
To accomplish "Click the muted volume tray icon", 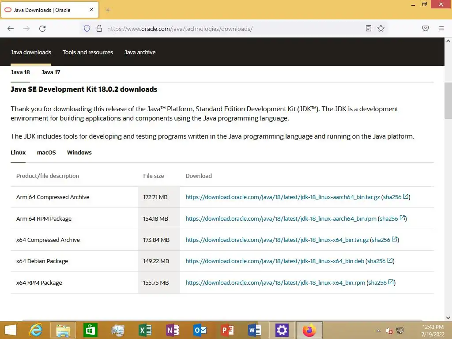I will [x=389, y=331].
